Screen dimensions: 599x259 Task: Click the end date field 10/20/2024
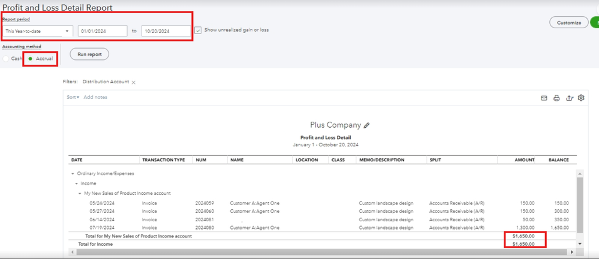[x=166, y=31]
